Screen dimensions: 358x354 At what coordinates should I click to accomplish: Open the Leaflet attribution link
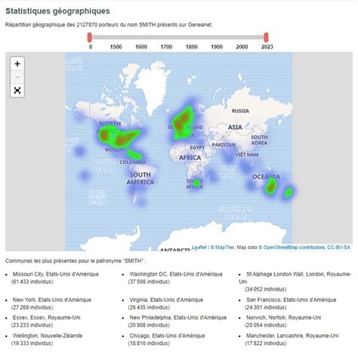click(199, 248)
